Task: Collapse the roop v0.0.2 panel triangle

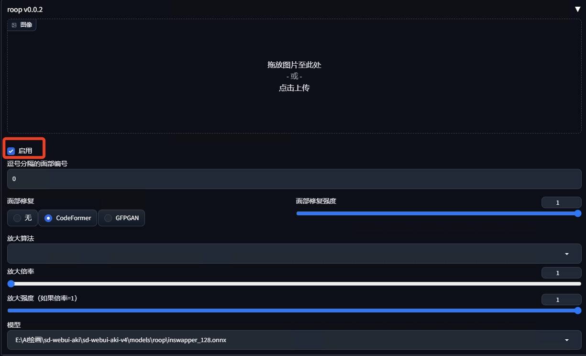Action: [577, 9]
